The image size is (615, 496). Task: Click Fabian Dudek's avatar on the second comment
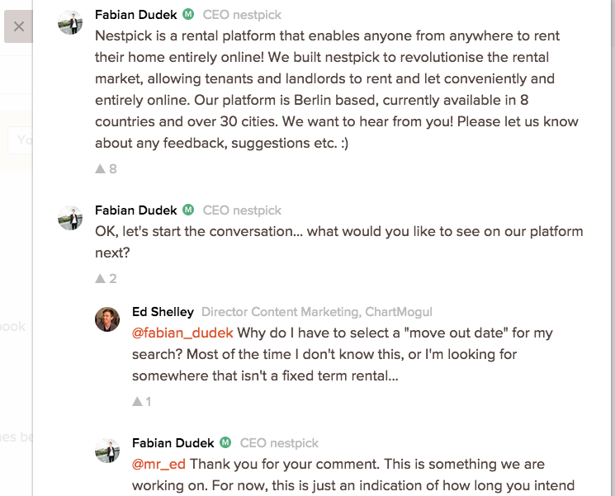click(x=70, y=218)
